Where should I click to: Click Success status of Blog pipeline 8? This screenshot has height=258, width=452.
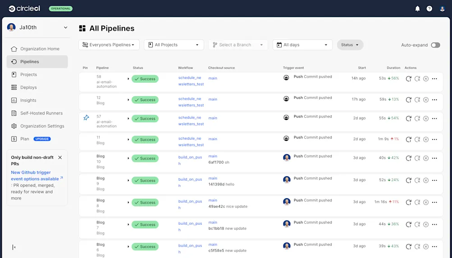click(145, 202)
